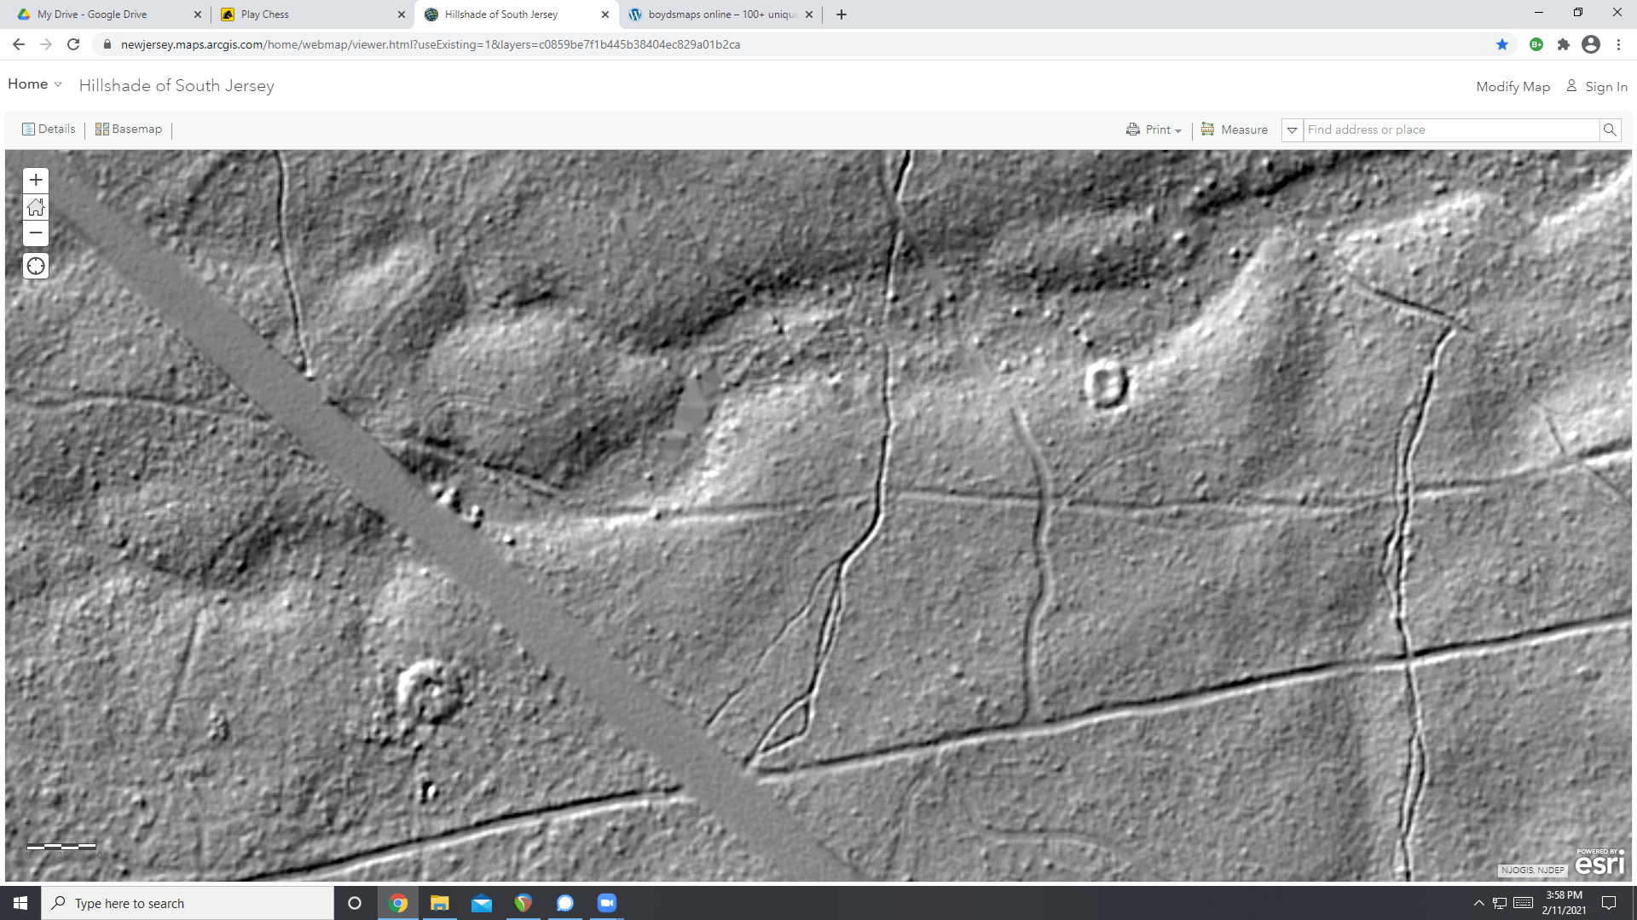Open the Basemap gallery
1637x920 pixels.
(x=129, y=129)
